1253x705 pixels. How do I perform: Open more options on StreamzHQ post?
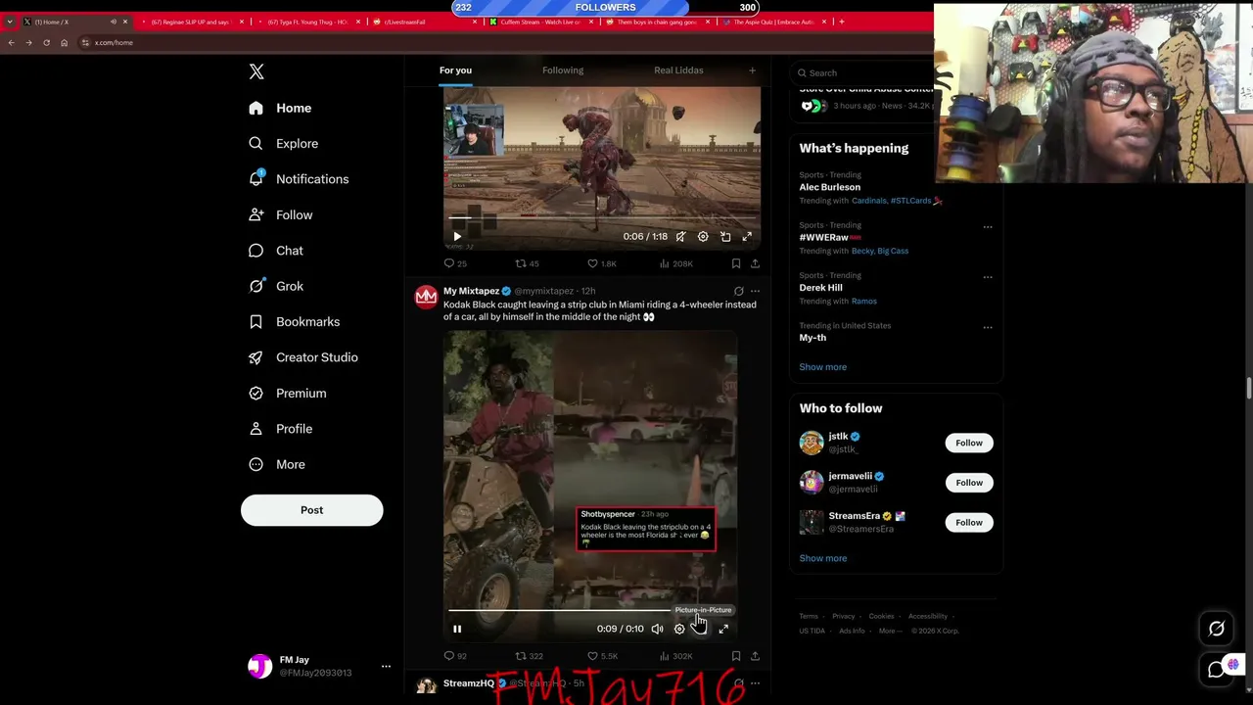coord(755,683)
